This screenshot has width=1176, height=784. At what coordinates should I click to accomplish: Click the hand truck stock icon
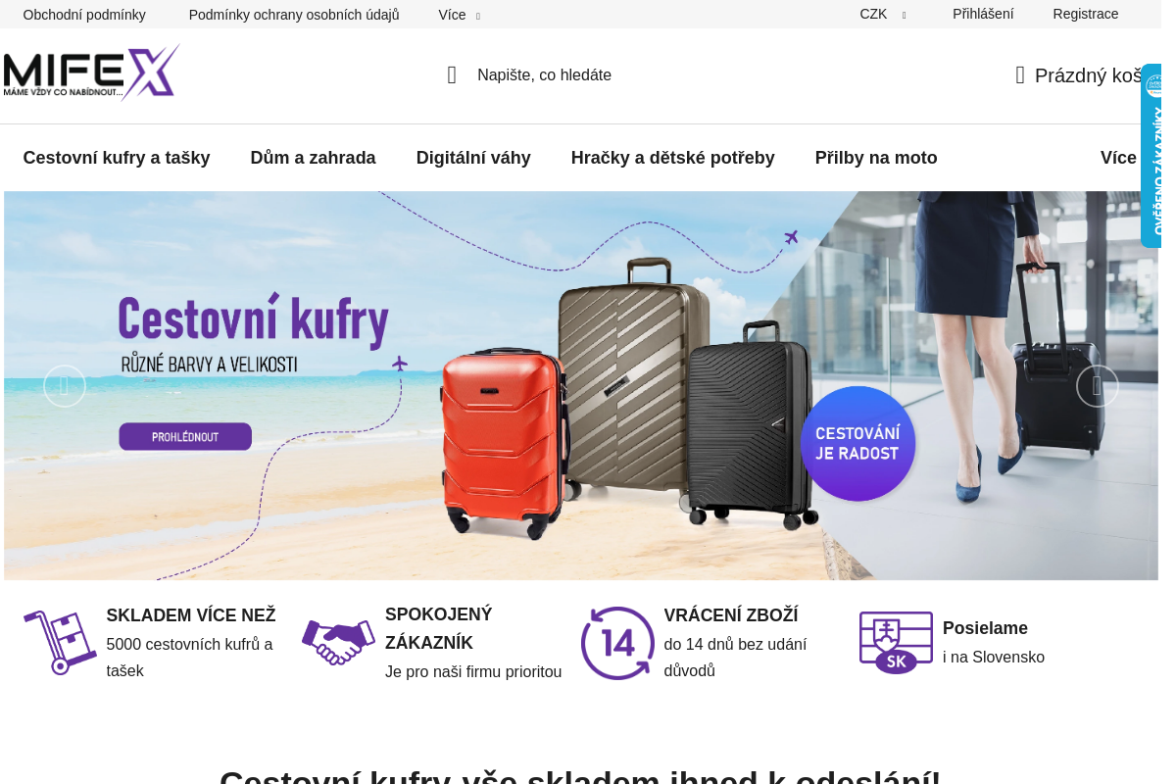point(60,643)
